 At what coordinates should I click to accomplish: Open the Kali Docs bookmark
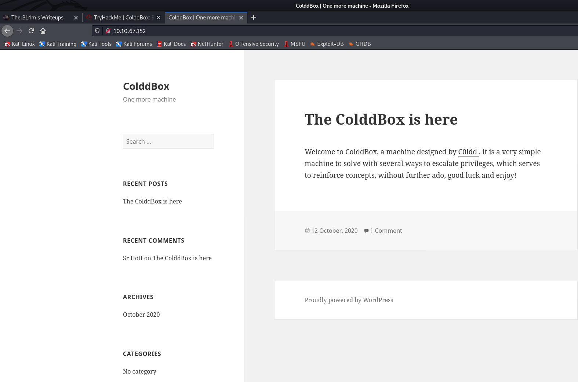[171, 44]
